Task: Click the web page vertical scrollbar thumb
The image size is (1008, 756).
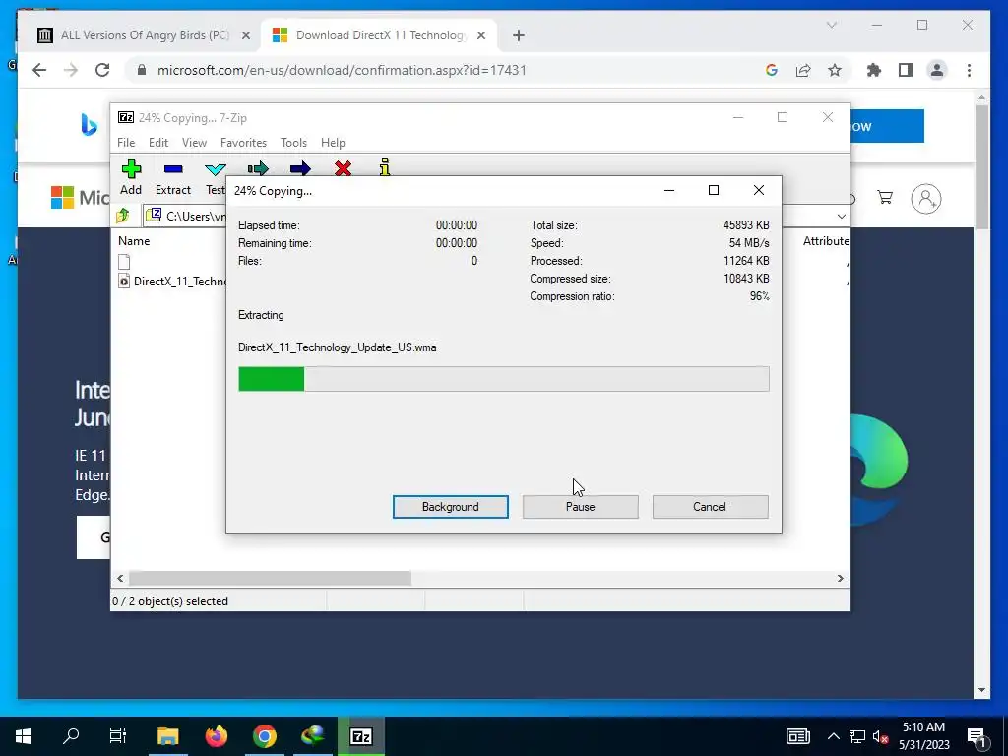Action: pyautogui.click(x=981, y=165)
